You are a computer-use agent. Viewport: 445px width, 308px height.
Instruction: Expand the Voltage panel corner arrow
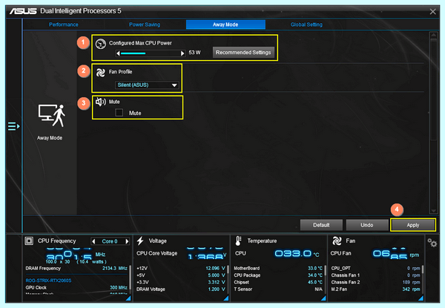[x=226, y=298]
